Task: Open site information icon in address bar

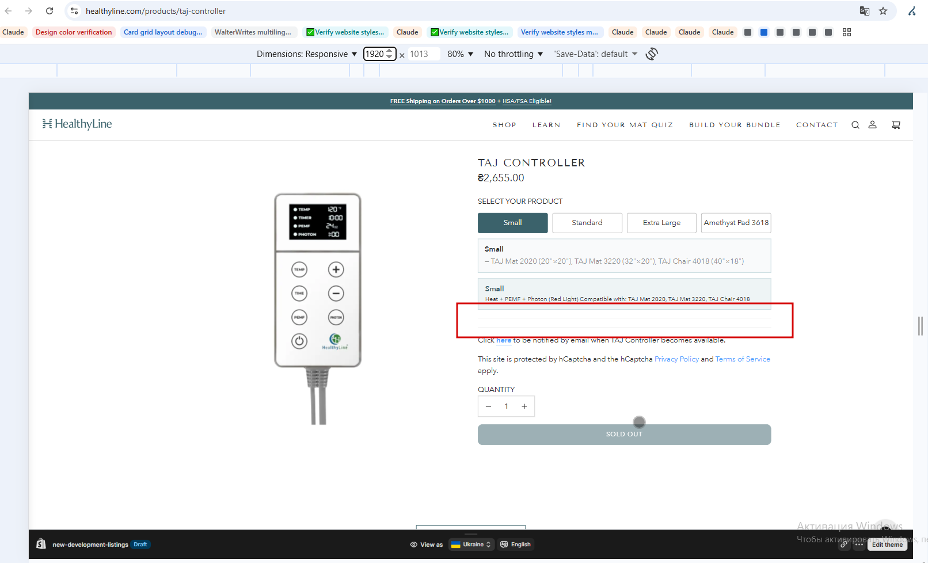Action: [x=74, y=11]
